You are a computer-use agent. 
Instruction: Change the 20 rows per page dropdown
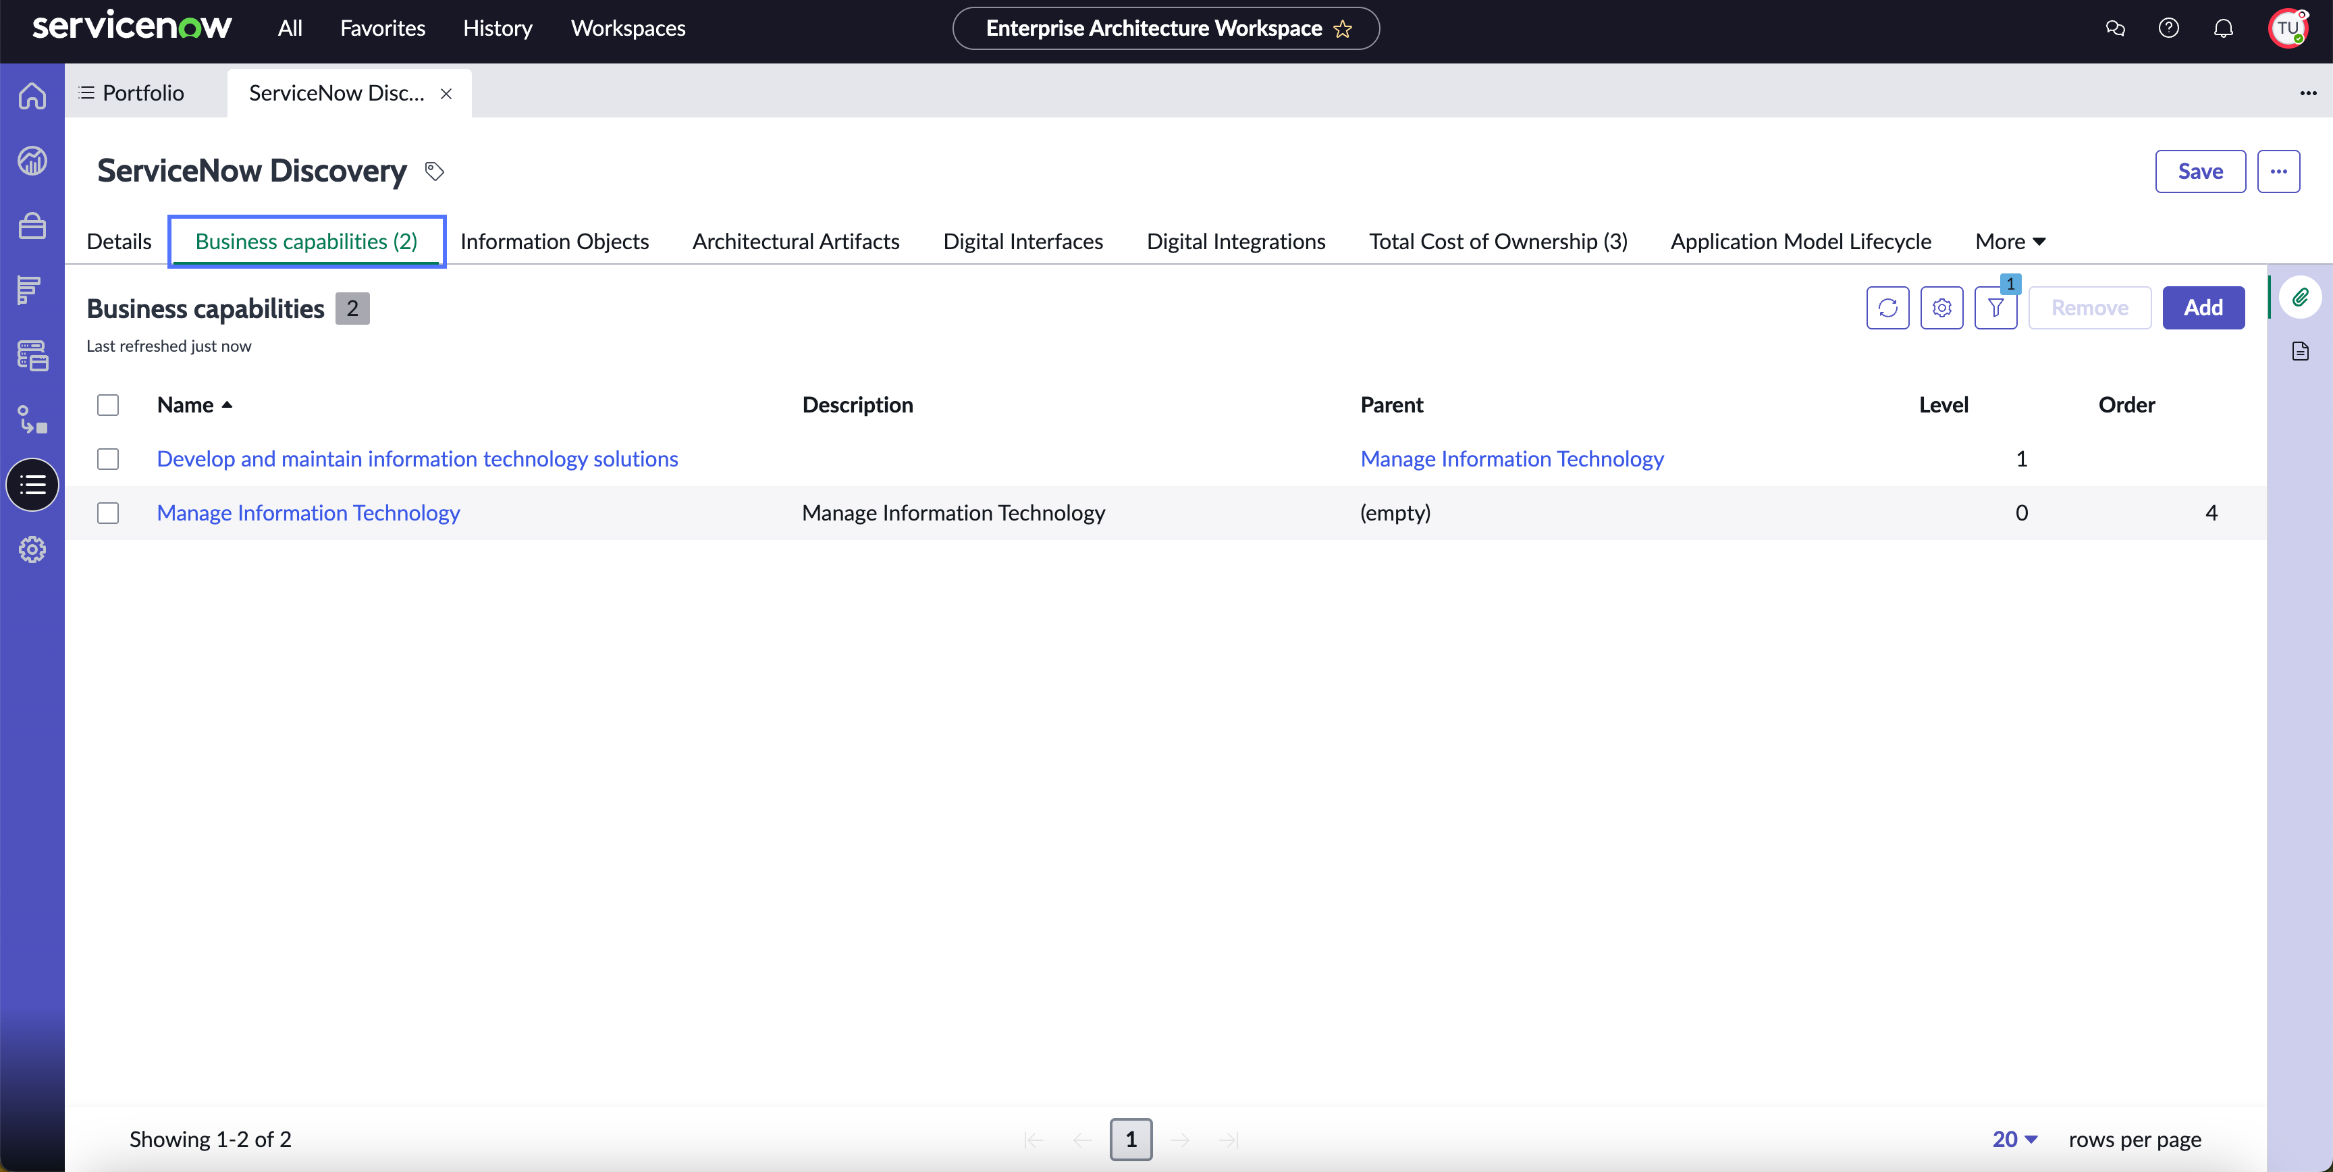2014,1140
